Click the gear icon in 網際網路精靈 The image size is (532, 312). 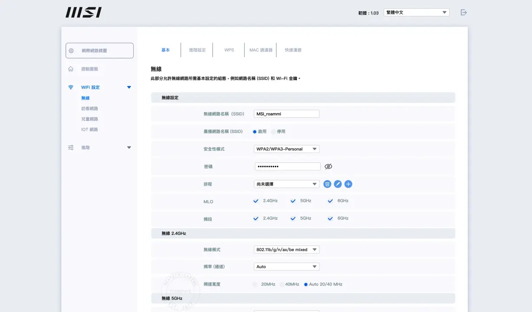(x=71, y=51)
